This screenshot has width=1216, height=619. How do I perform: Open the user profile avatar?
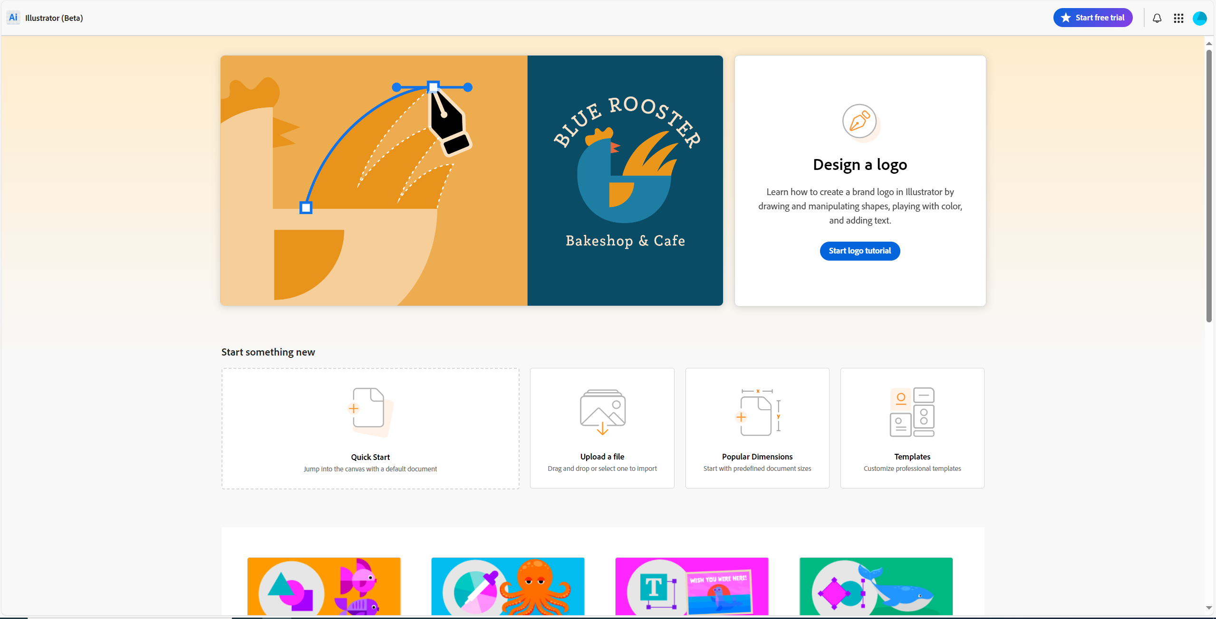(1199, 18)
